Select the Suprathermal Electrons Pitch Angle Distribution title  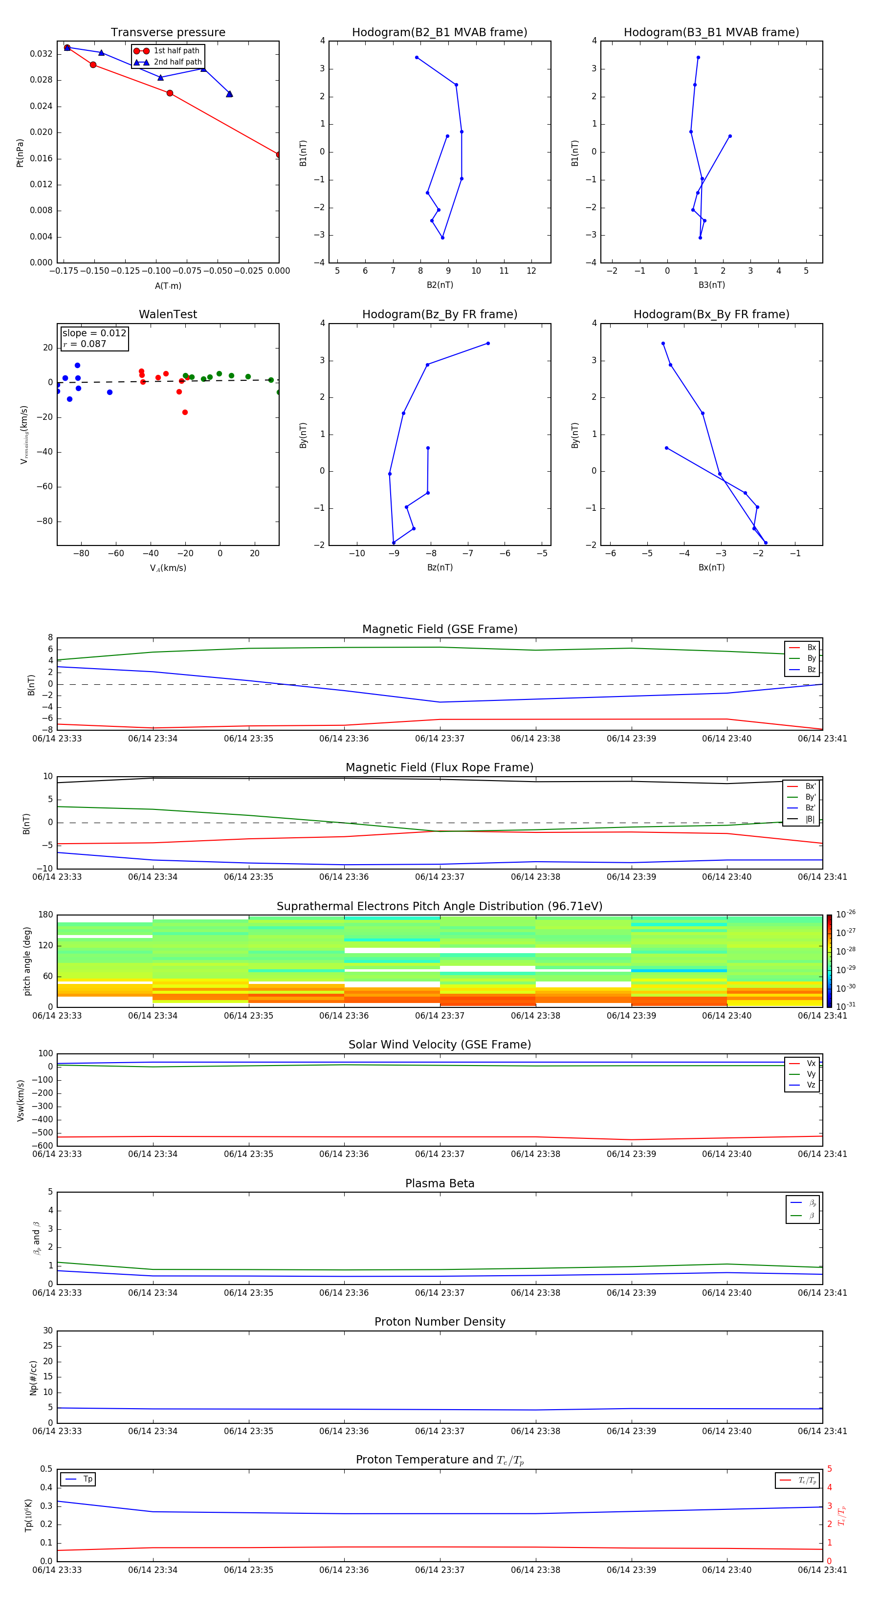(440, 907)
